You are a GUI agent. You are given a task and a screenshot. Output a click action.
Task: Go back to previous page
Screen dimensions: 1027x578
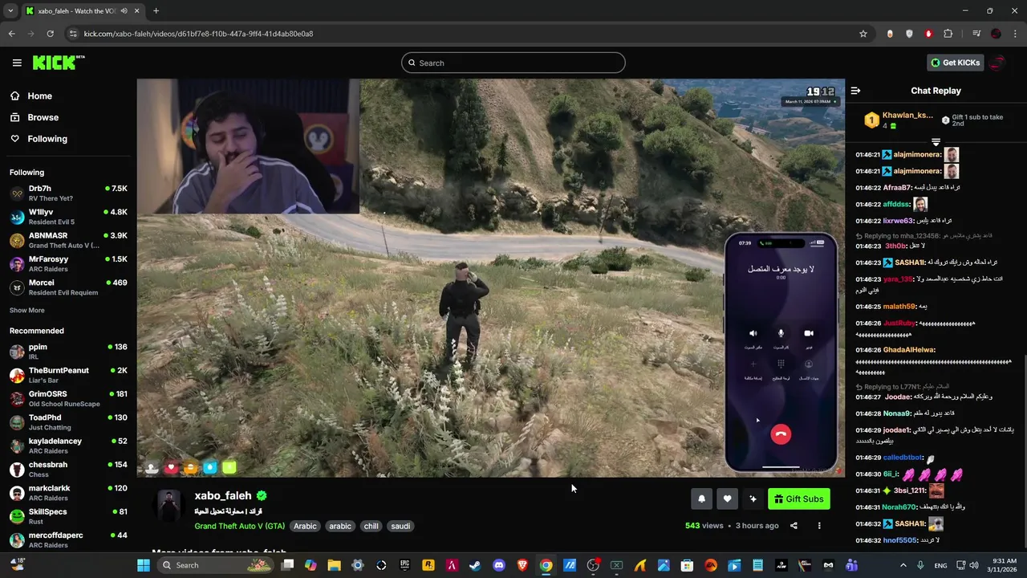click(11, 34)
